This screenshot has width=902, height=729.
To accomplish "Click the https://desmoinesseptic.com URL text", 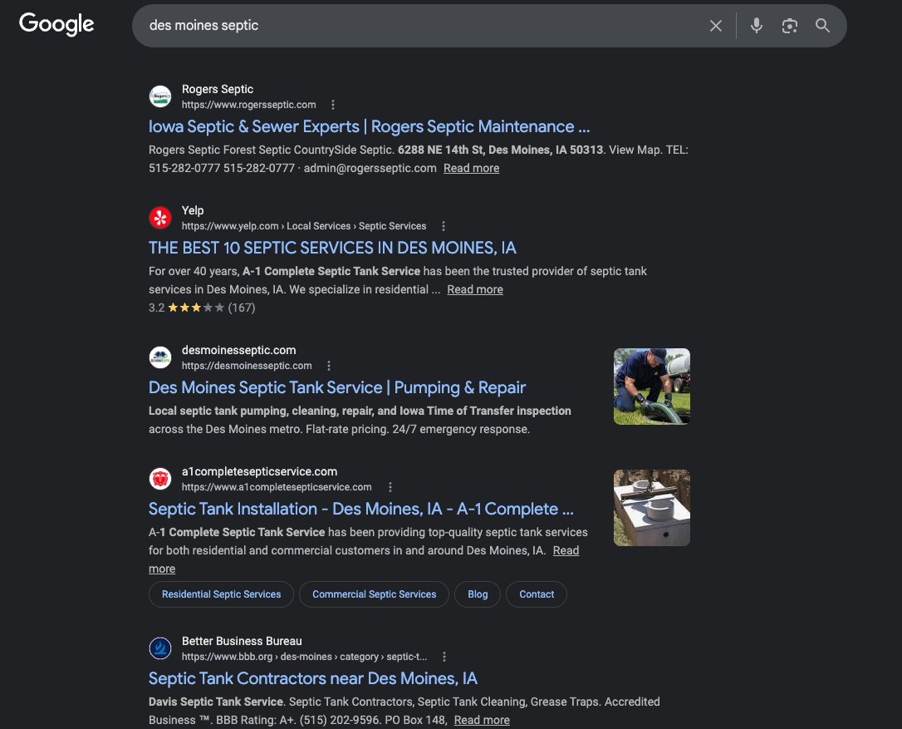I will tap(247, 366).
